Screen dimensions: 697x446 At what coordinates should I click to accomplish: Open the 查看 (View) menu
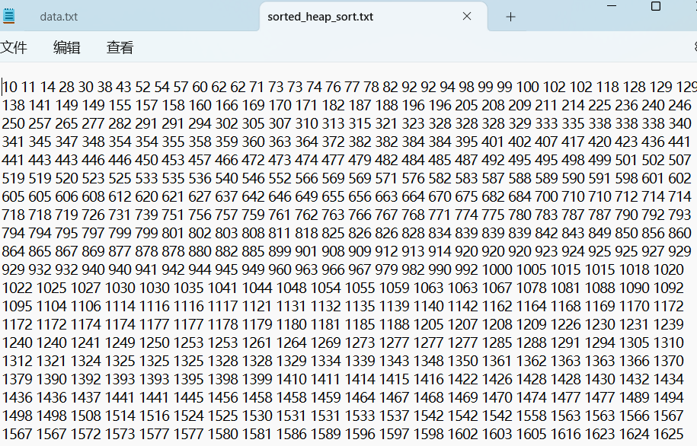(120, 48)
